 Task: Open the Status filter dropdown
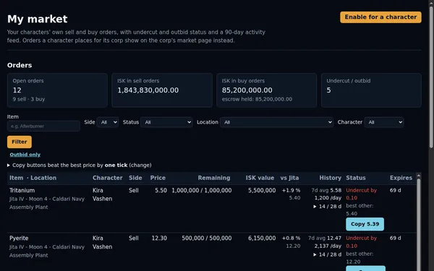(166, 122)
